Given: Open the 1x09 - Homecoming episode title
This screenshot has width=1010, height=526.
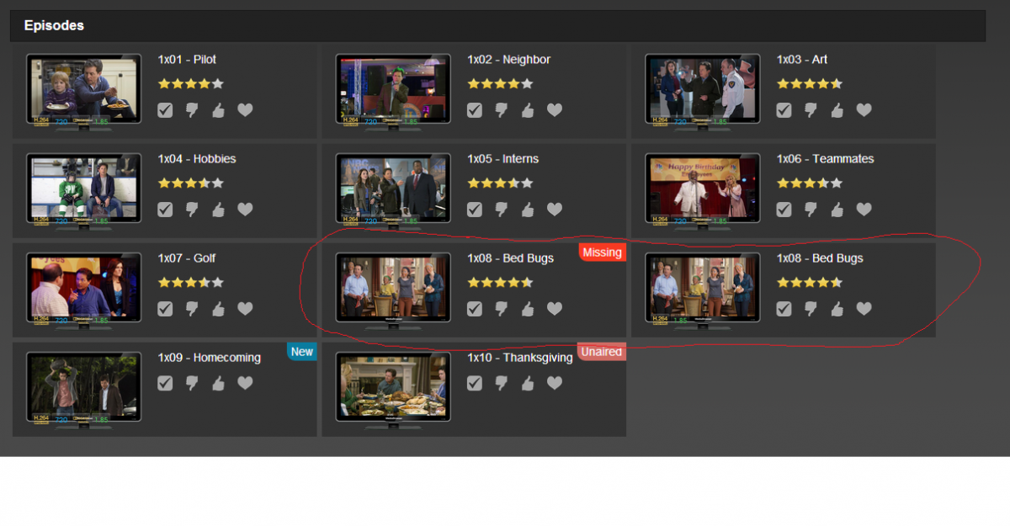Looking at the screenshot, I should click(x=209, y=358).
